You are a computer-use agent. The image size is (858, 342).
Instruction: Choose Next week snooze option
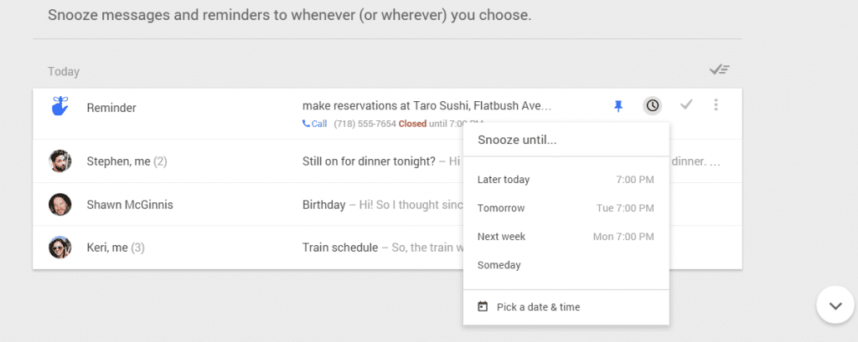point(566,237)
